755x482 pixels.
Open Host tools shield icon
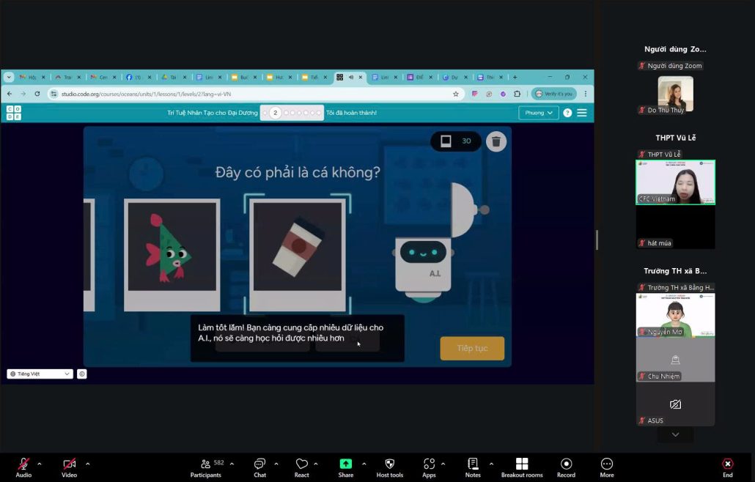coord(390,464)
